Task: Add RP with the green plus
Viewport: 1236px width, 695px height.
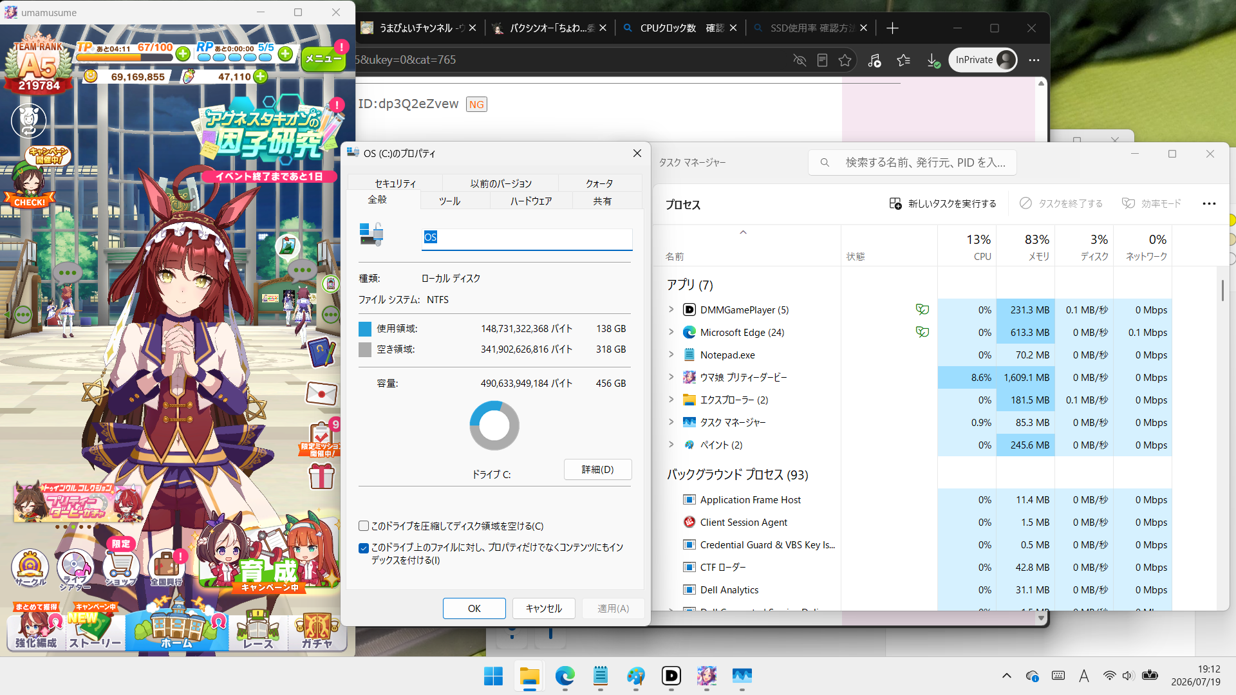Action: [286, 54]
